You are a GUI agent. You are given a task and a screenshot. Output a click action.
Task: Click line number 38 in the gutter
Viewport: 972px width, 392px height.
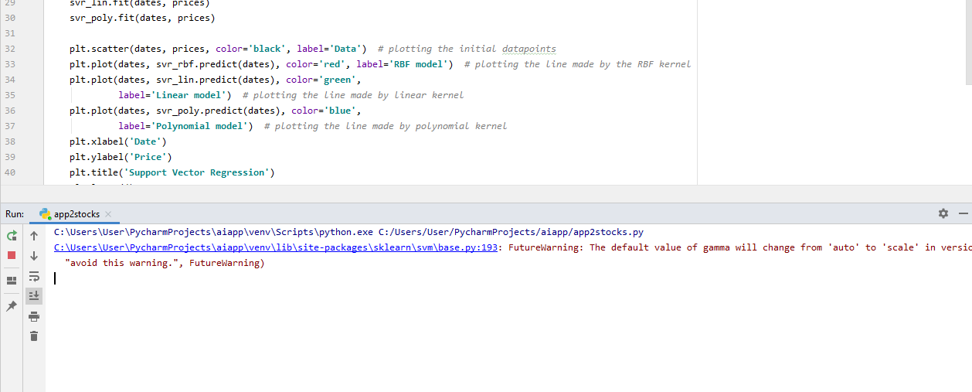[x=9, y=141]
